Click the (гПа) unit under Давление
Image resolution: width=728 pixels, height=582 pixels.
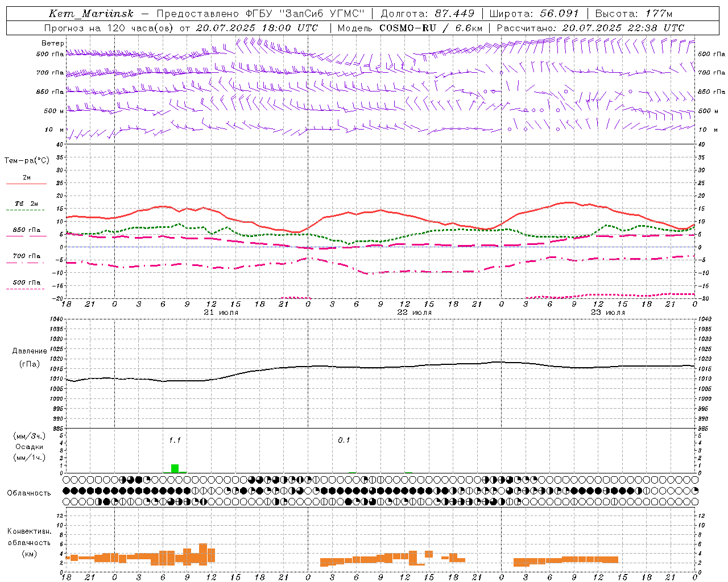30,364
